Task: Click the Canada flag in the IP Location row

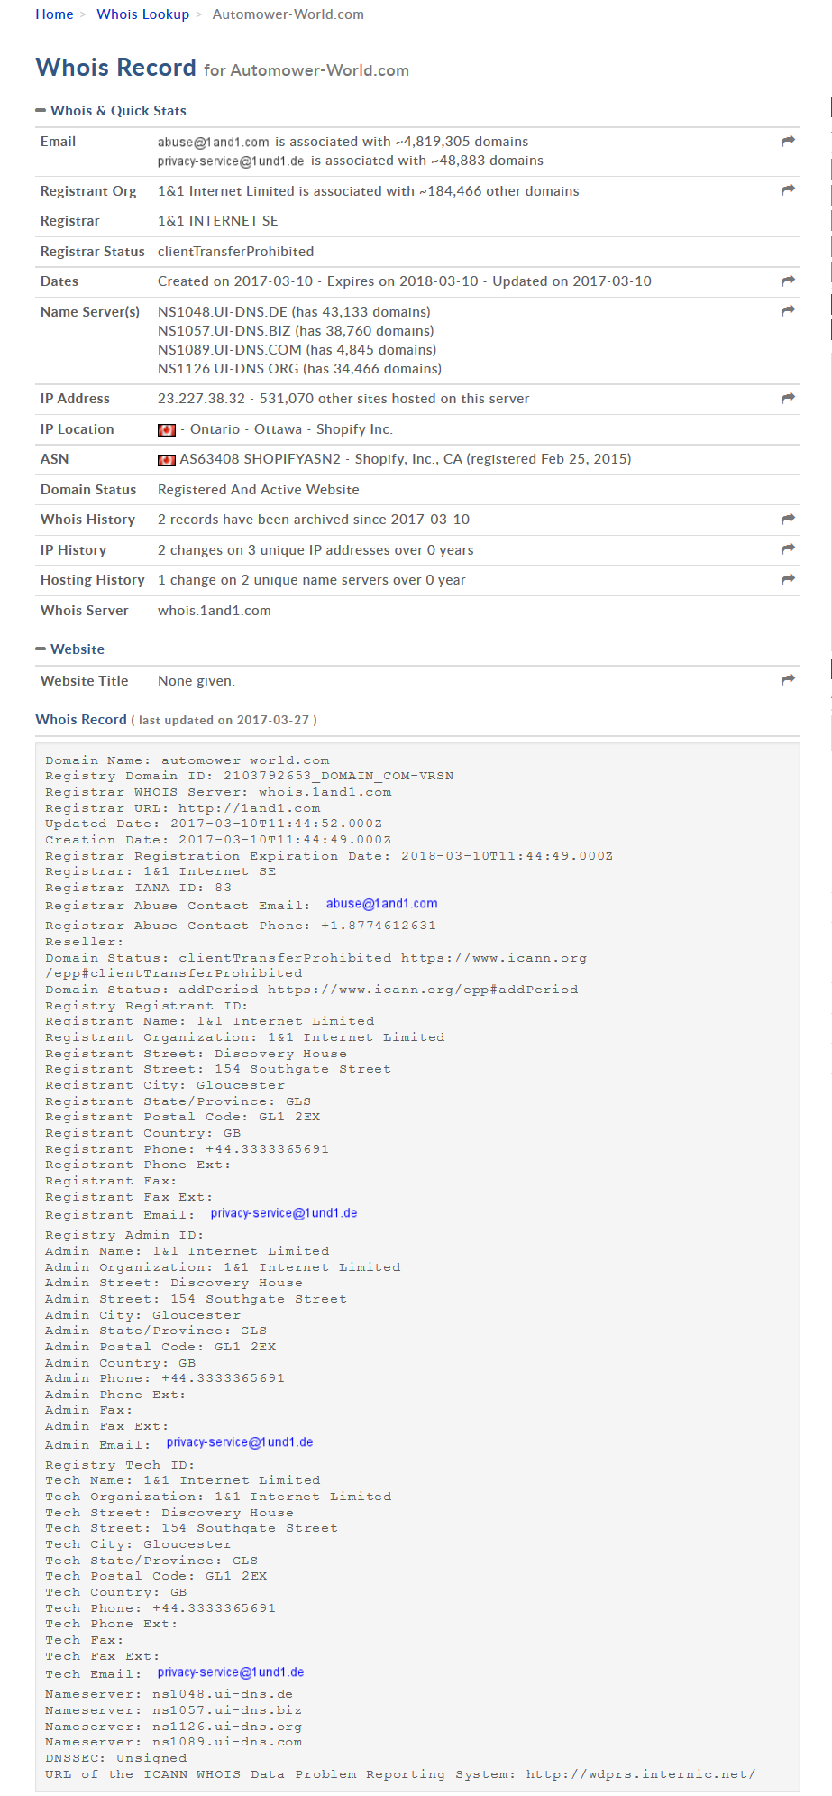Action: [167, 430]
